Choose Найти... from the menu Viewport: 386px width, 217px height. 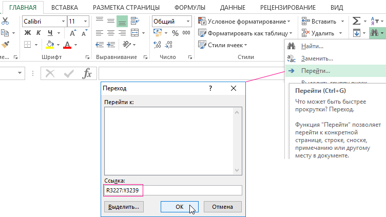tap(336, 46)
